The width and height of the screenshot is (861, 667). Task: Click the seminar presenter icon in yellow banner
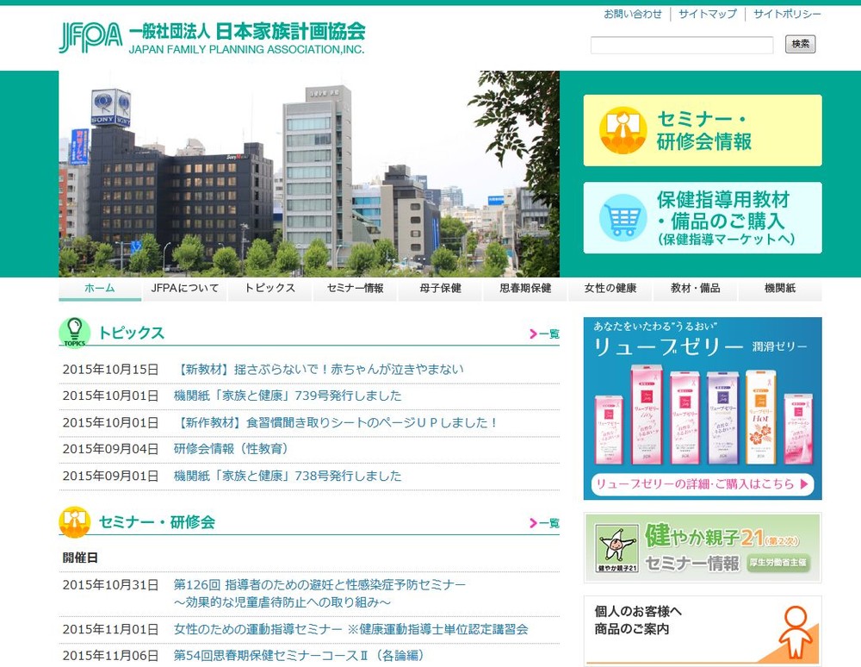[x=623, y=130]
